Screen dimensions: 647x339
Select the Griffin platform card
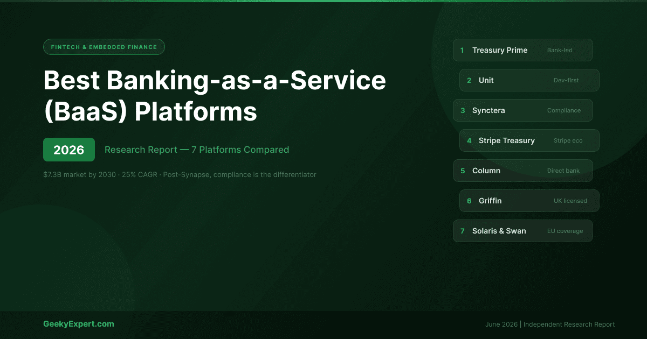click(x=529, y=201)
